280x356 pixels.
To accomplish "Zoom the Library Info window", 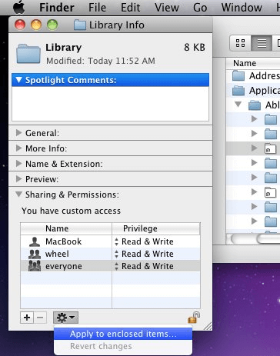I will coord(52,25).
